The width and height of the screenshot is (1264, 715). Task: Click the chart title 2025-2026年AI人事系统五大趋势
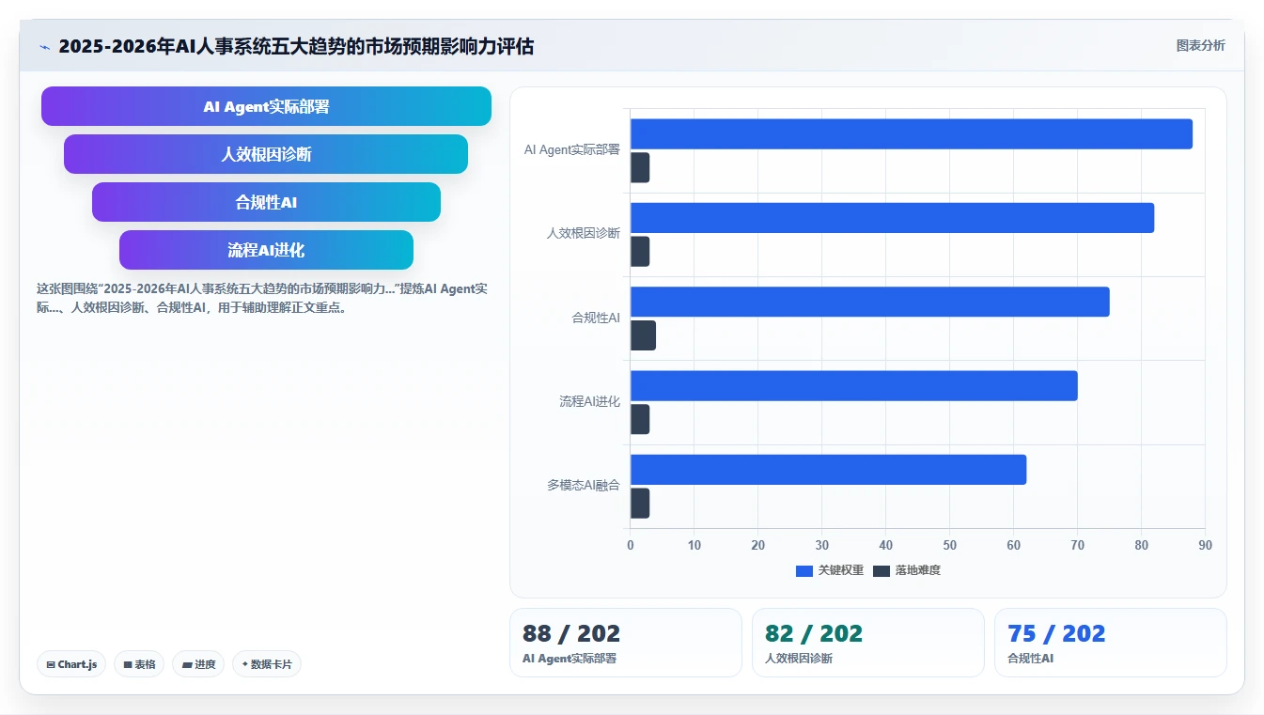point(296,46)
